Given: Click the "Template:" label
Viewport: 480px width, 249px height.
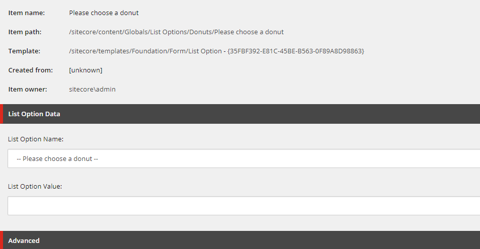Looking at the screenshot, I should (25, 51).
